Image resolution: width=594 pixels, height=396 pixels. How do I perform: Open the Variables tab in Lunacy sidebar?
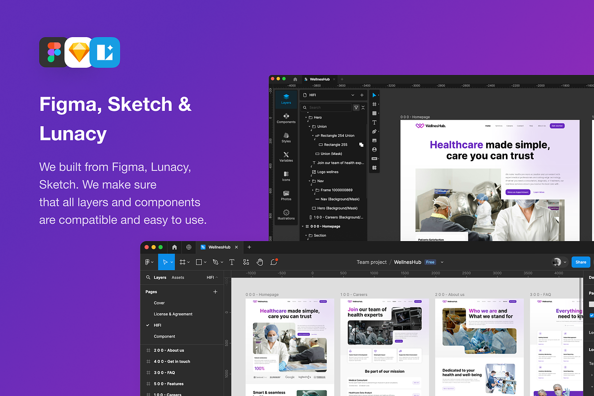pyautogui.click(x=286, y=157)
